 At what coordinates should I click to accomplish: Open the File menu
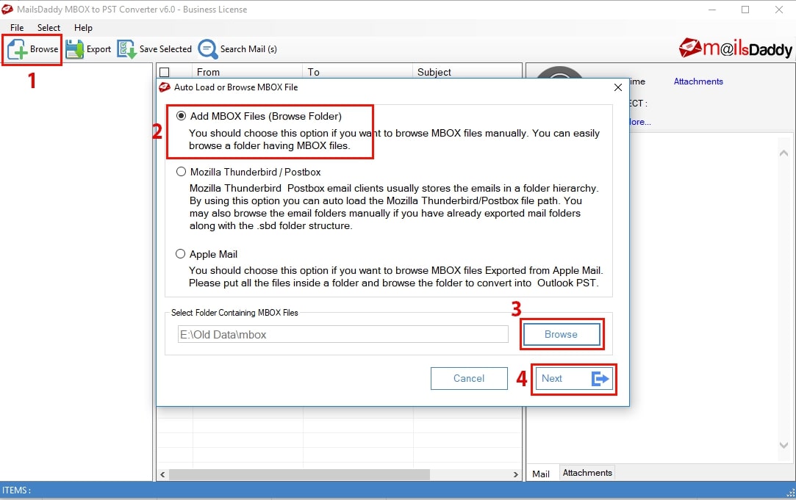pyautogui.click(x=15, y=27)
